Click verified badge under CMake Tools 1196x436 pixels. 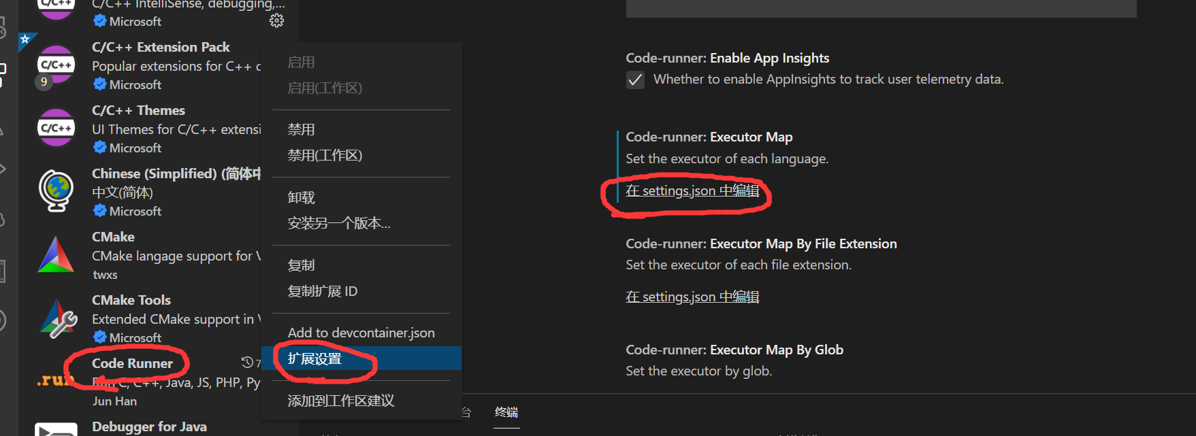tap(99, 337)
